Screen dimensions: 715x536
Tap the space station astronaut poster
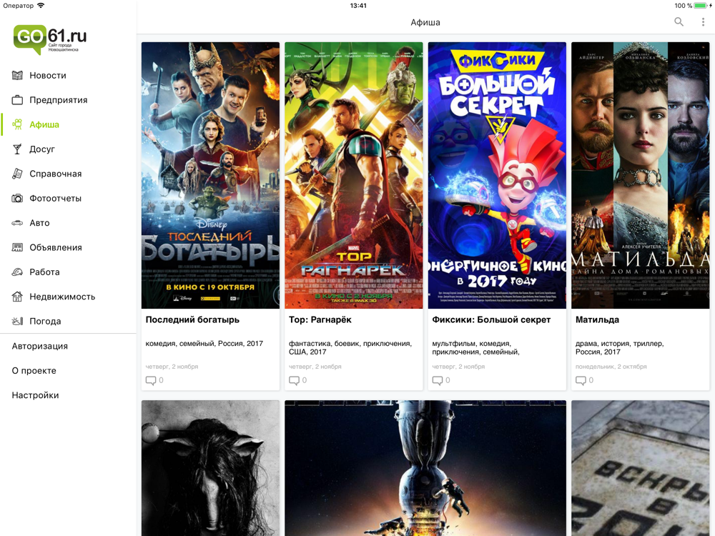coord(425,468)
